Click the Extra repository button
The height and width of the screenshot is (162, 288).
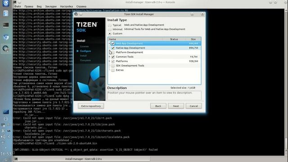click(91, 106)
